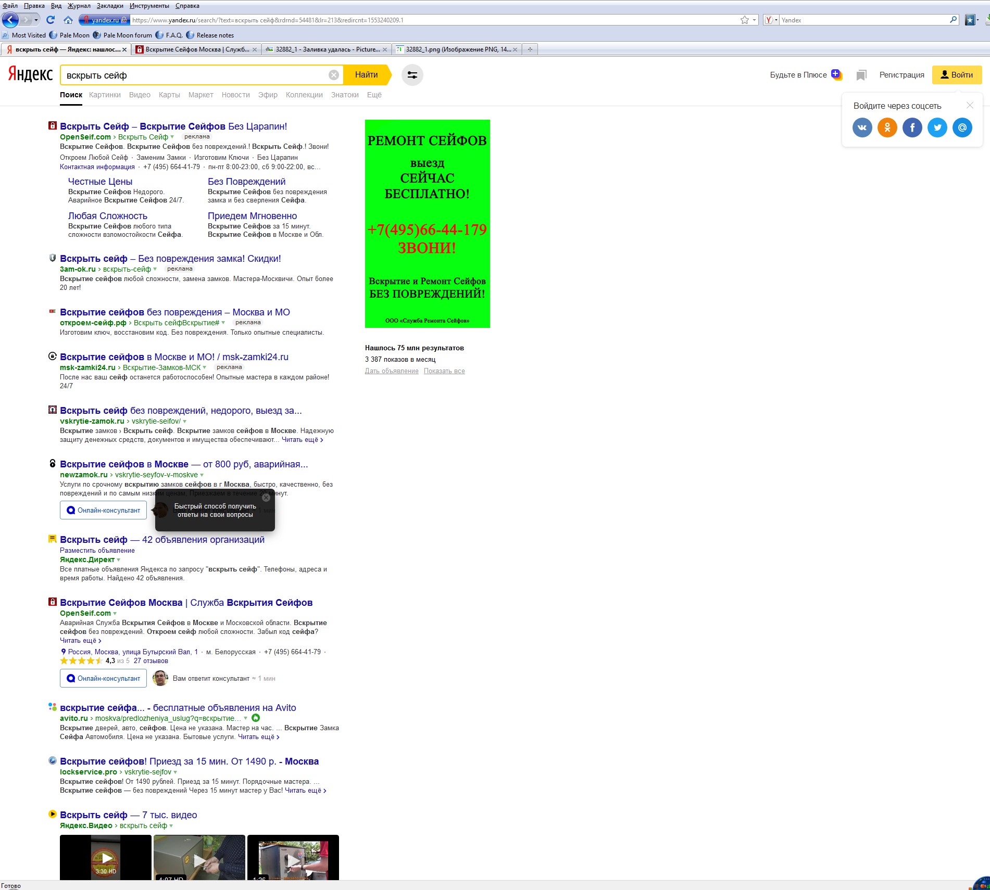Image resolution: width=990 pixels, height=890 pixels.
Task: Open the Инструменты menu
Action: (x=149, y=6)
